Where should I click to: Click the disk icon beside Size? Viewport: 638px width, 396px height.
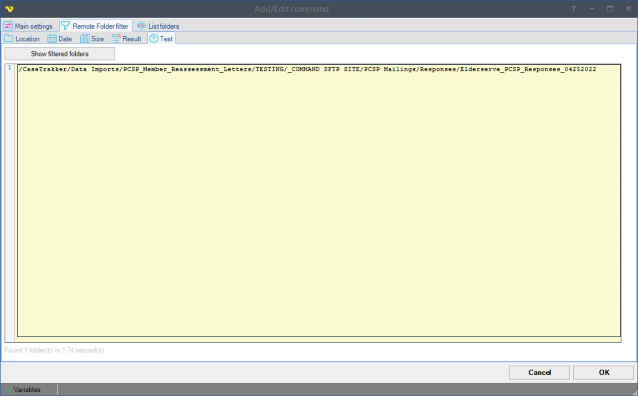click(85, 39)
